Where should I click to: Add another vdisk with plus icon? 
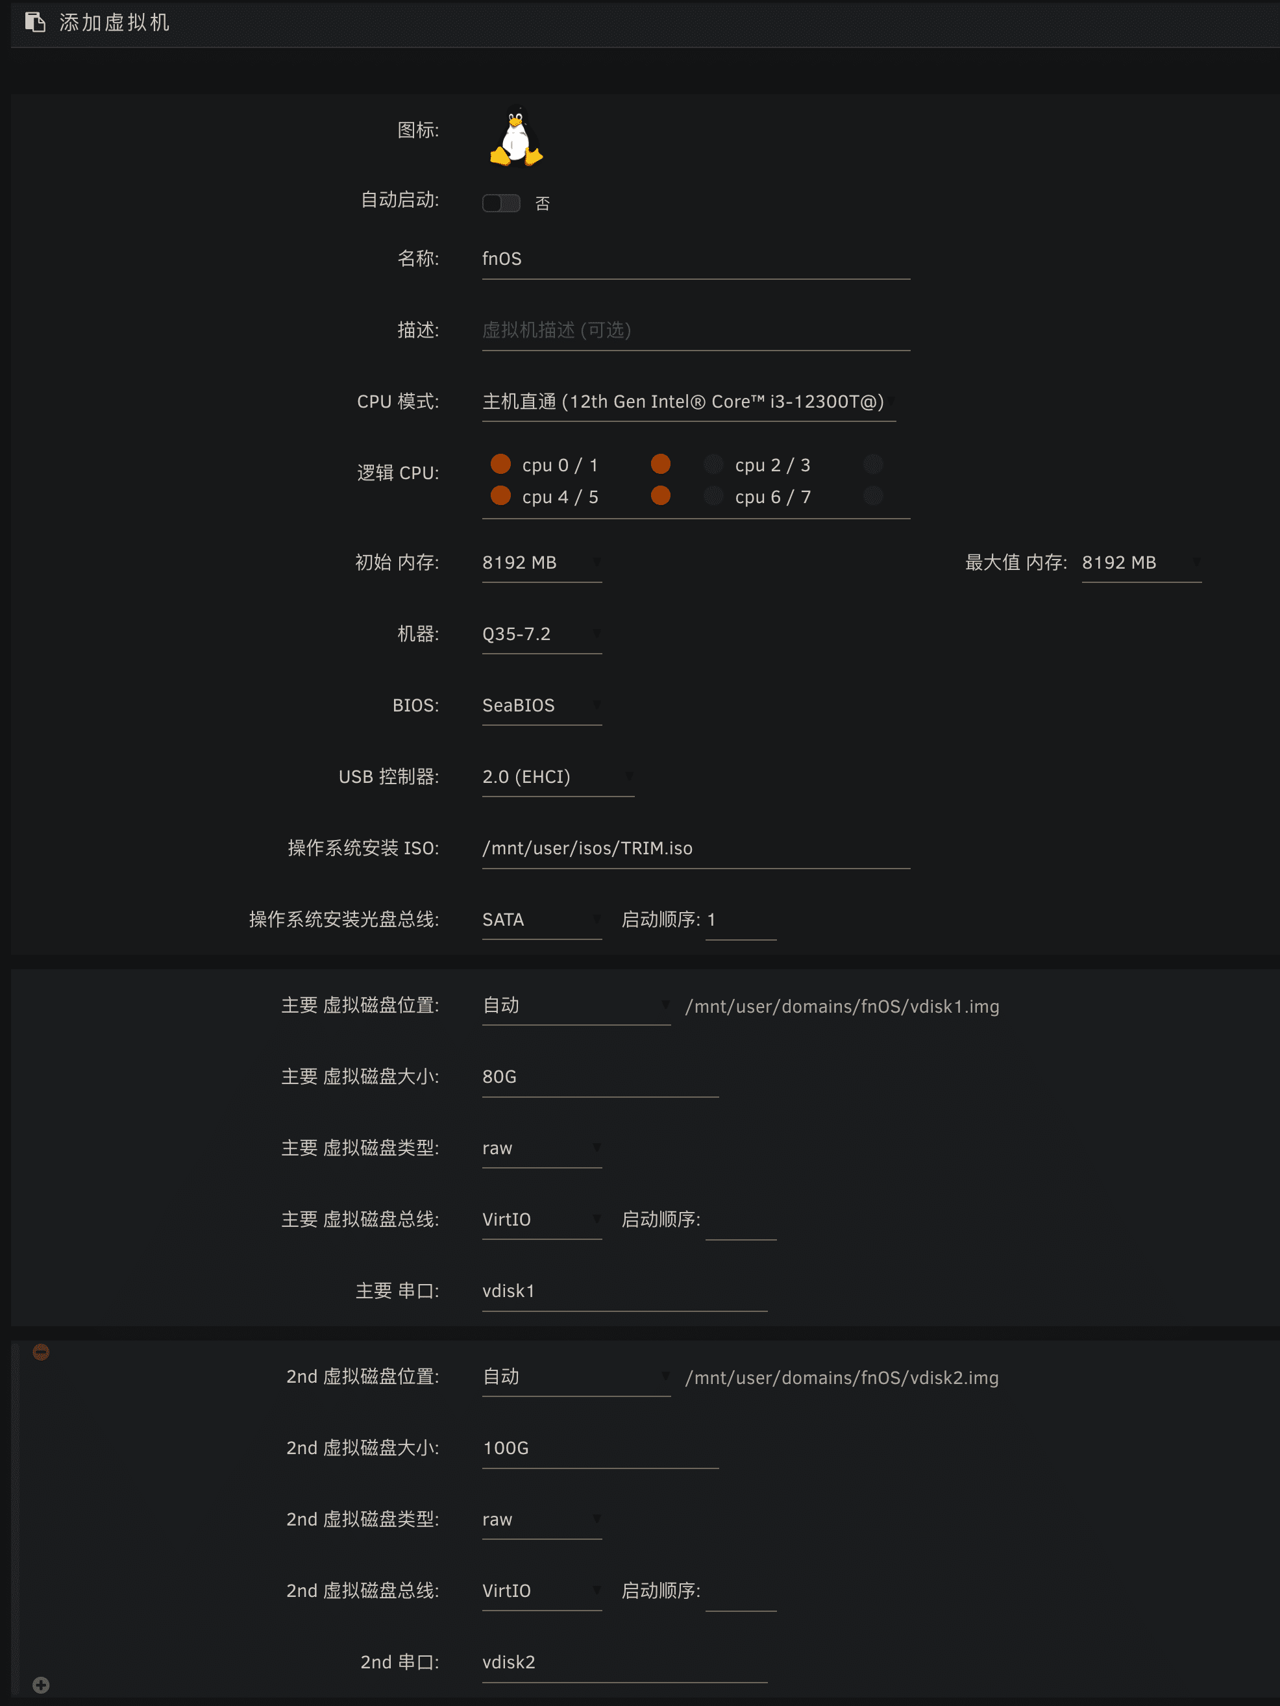41,1685
